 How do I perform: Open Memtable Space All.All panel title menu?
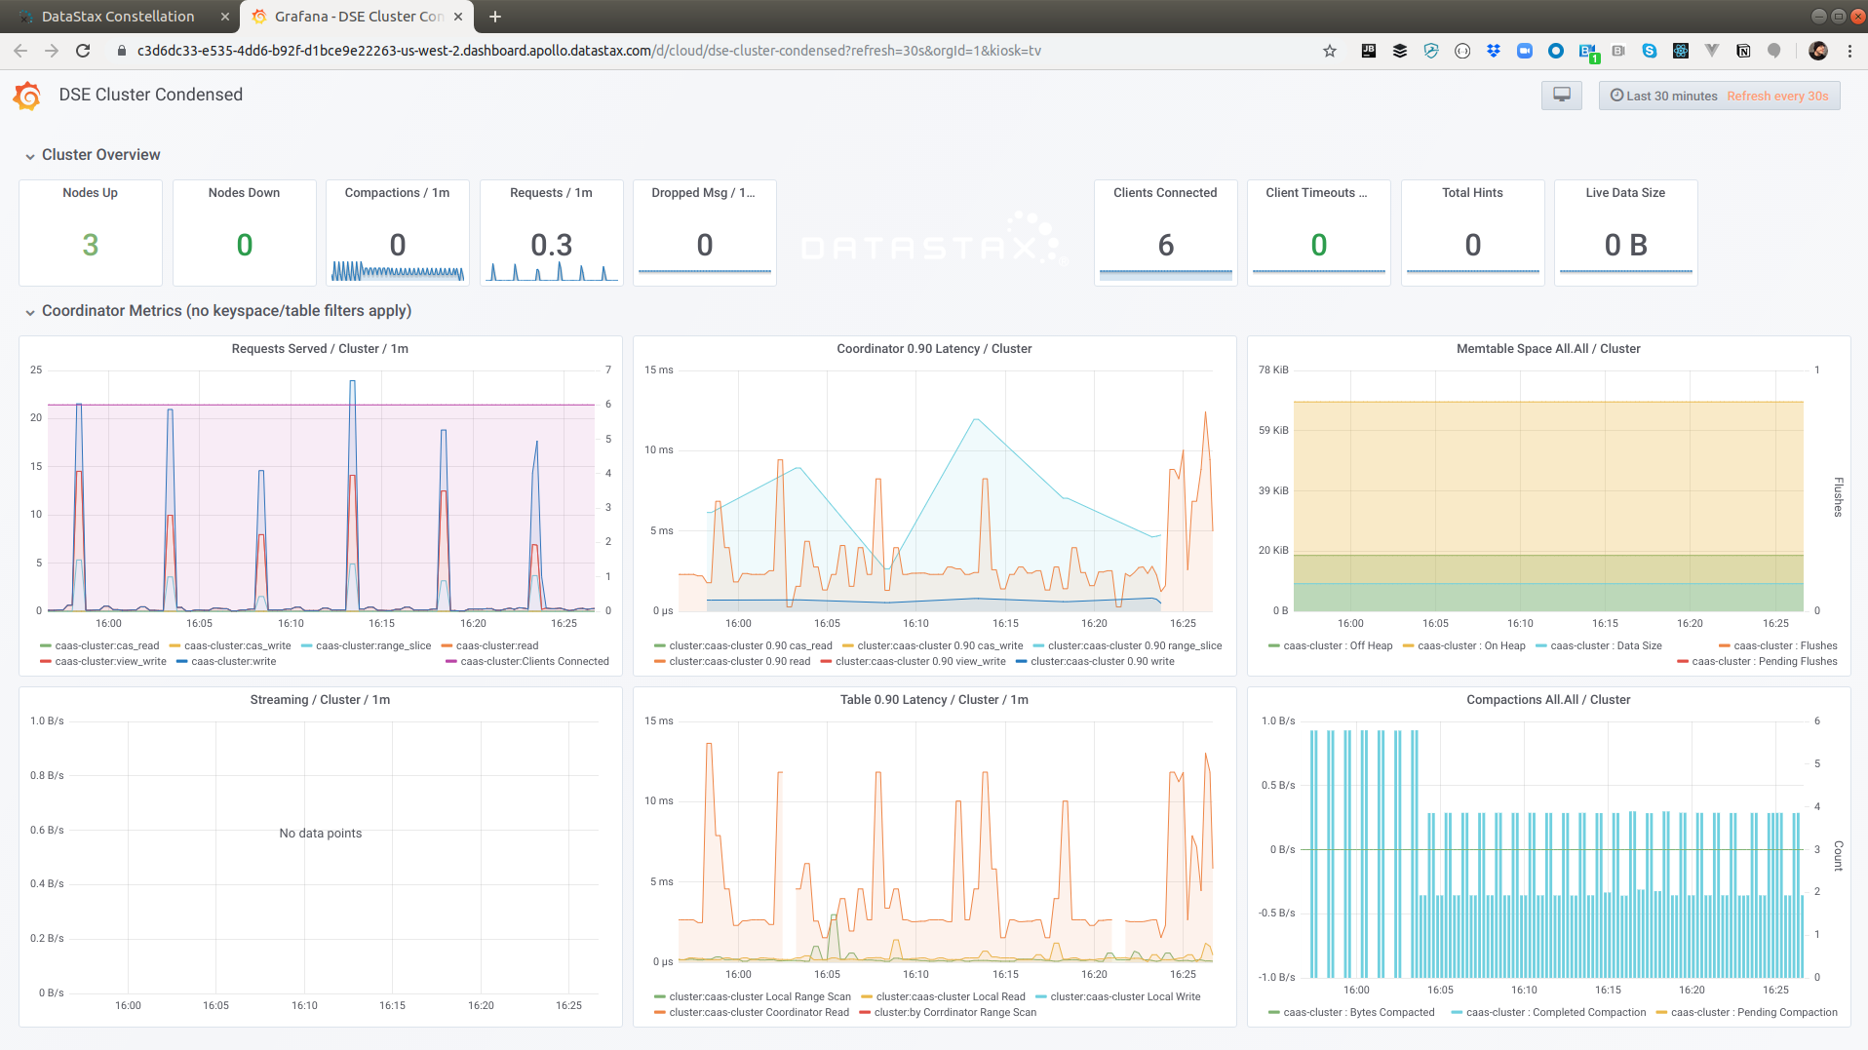tap(1548, 349)
